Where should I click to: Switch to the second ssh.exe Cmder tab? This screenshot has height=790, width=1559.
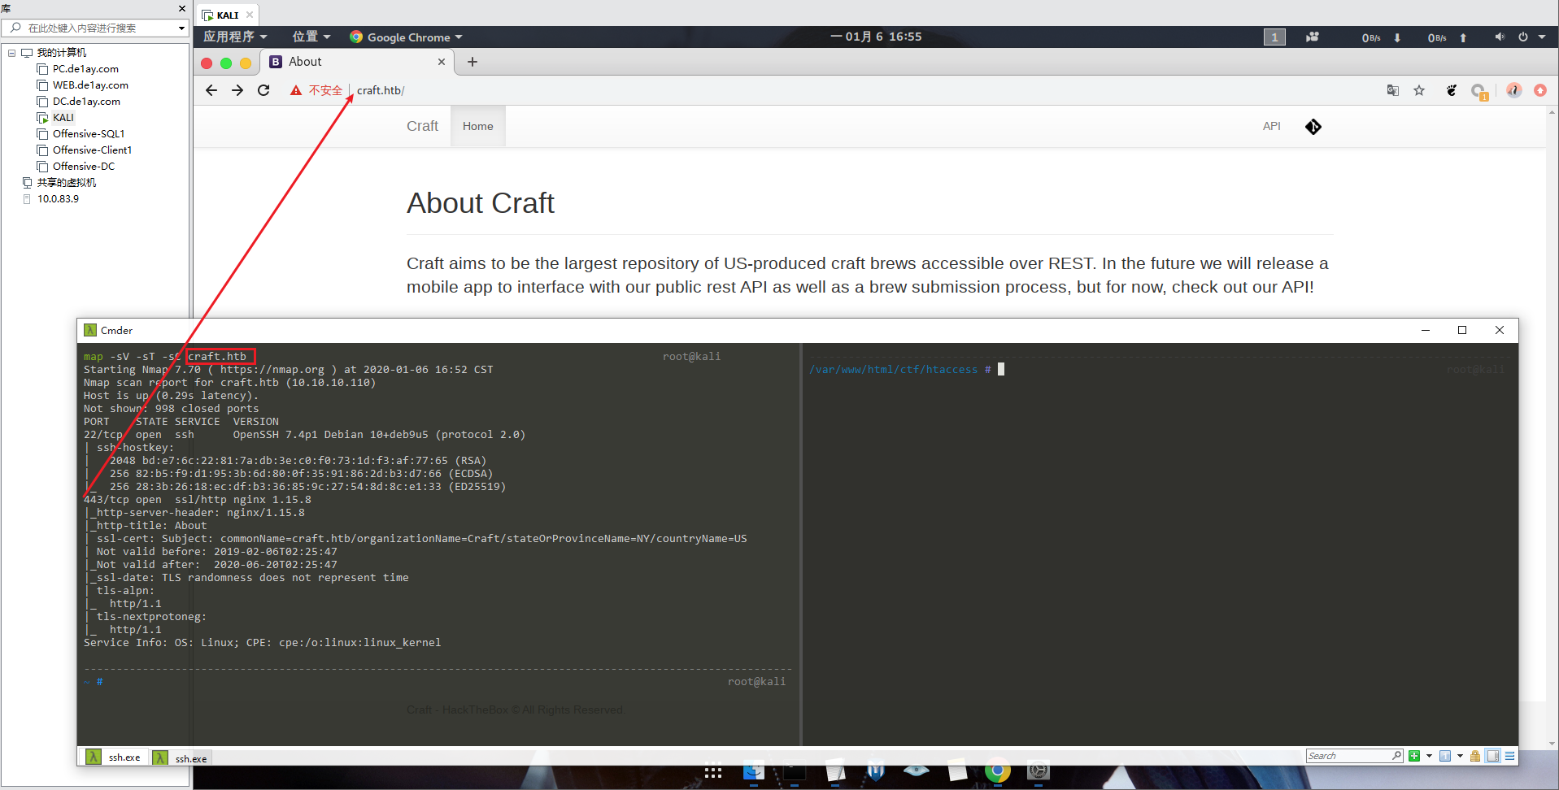point(181,757)
